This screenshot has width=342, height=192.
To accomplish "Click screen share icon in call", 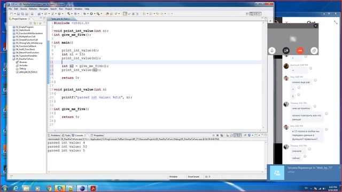I will 314,51.
